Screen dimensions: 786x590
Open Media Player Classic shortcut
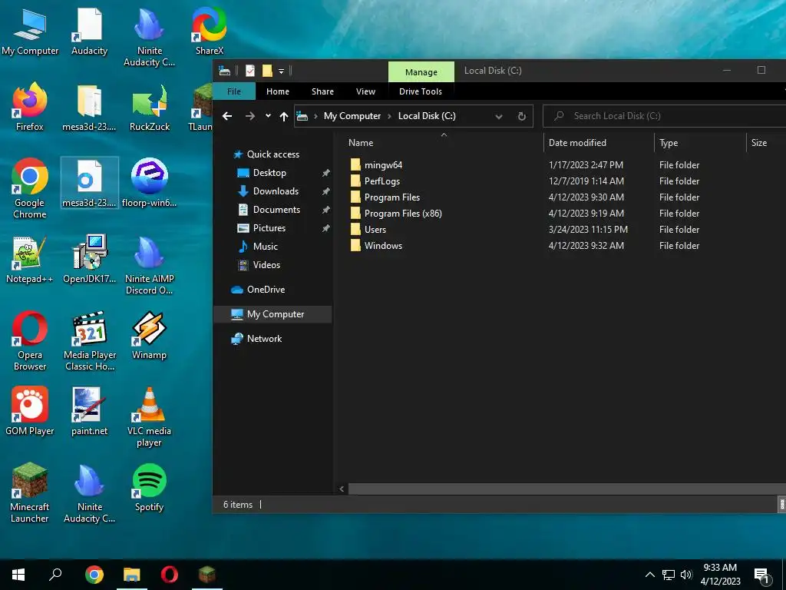[x=89, y=341]
